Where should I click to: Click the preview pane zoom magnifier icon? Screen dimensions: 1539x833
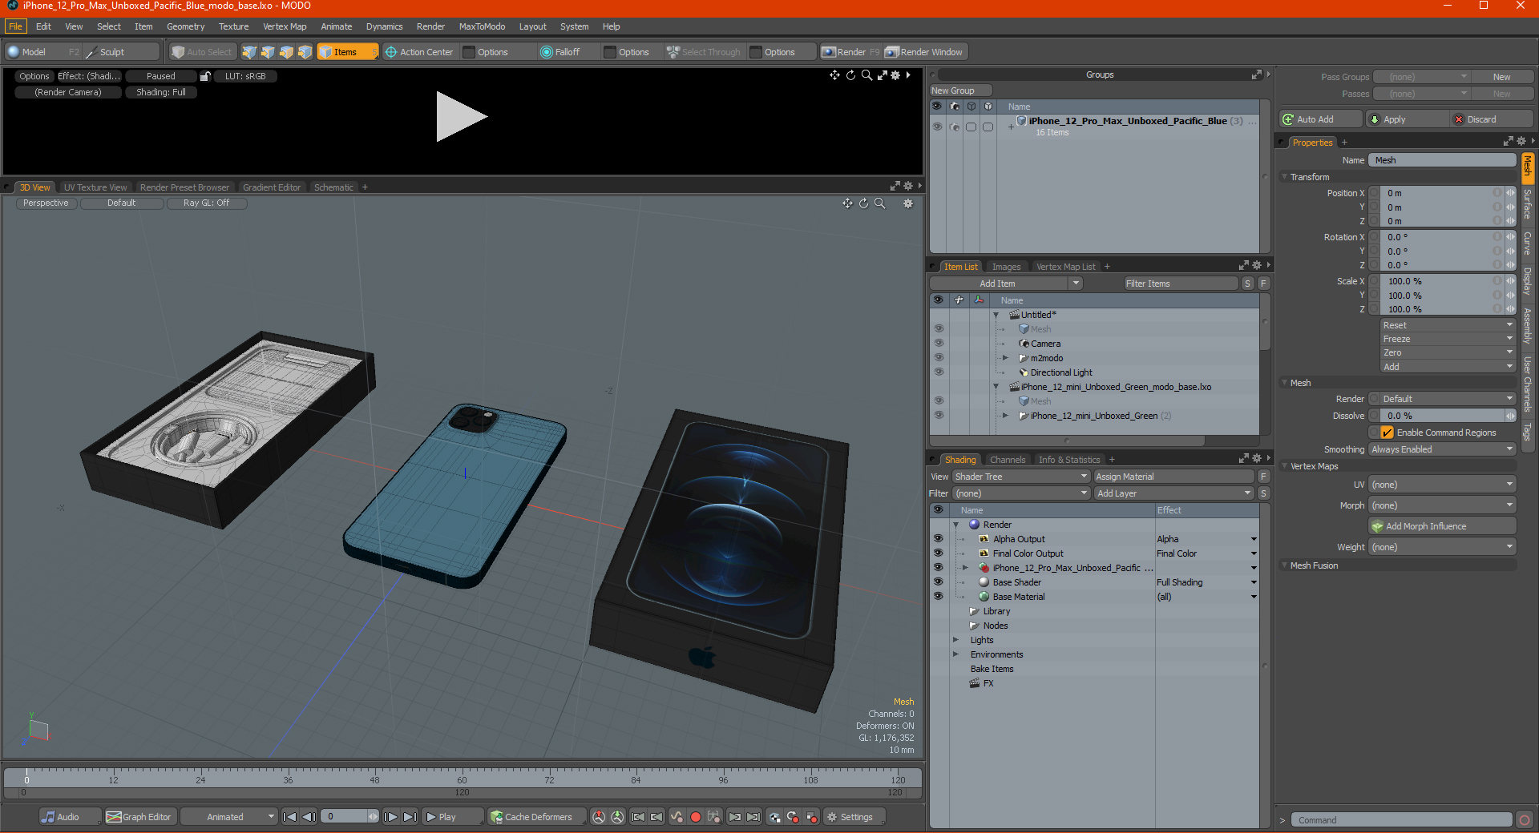point(866,75)
